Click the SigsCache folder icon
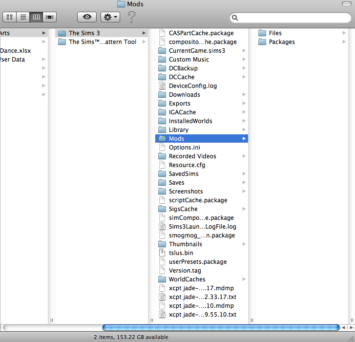The image size is (355, 342). 162,209
